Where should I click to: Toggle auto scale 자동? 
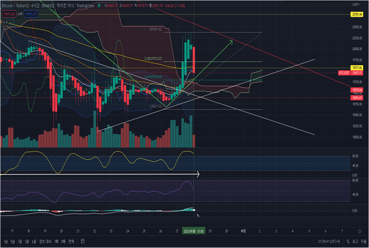(x=363, y=241)
